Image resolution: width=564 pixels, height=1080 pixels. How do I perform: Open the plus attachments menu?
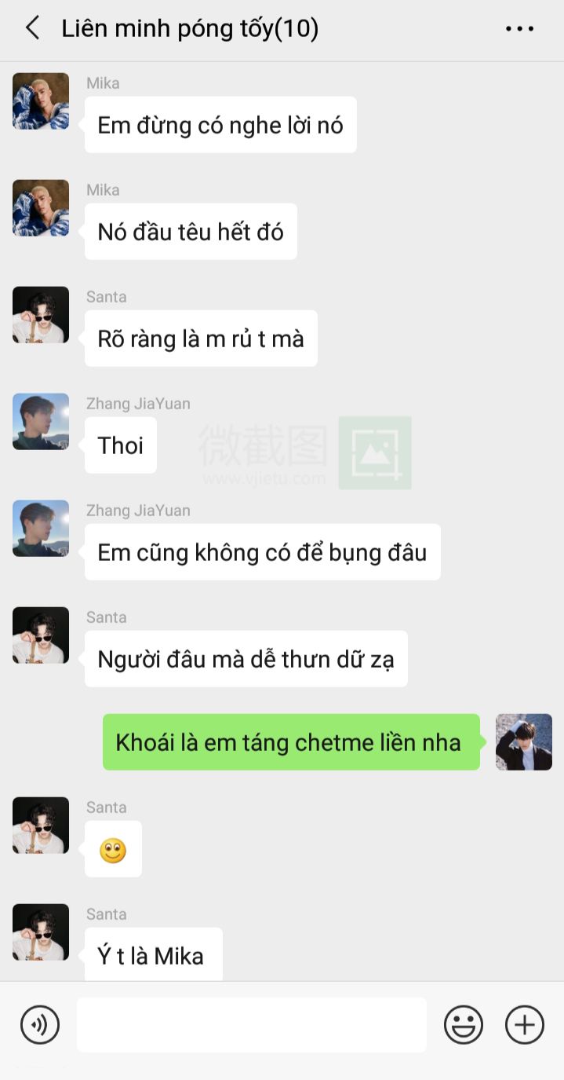(x=525, y=1025)
